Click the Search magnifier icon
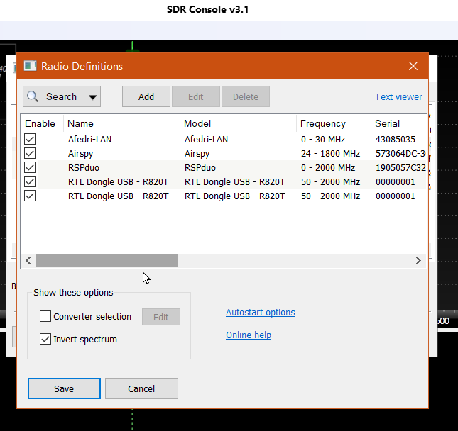458x431 pixels. pos(33,96)
